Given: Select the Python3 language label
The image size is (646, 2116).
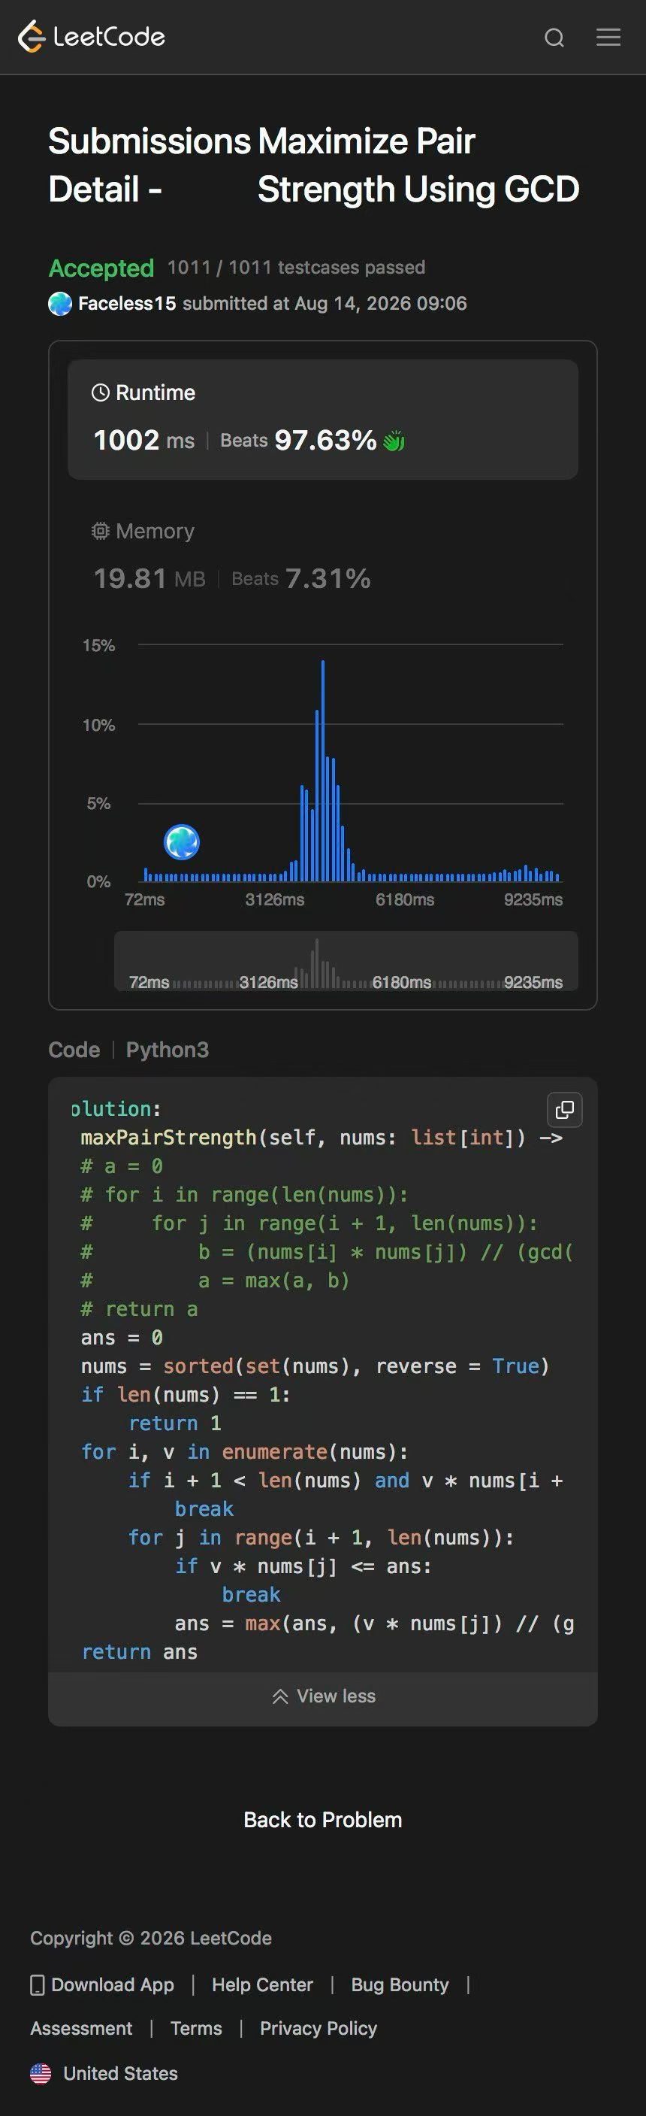Looking at the screenshot, I should pos(168,1050).
